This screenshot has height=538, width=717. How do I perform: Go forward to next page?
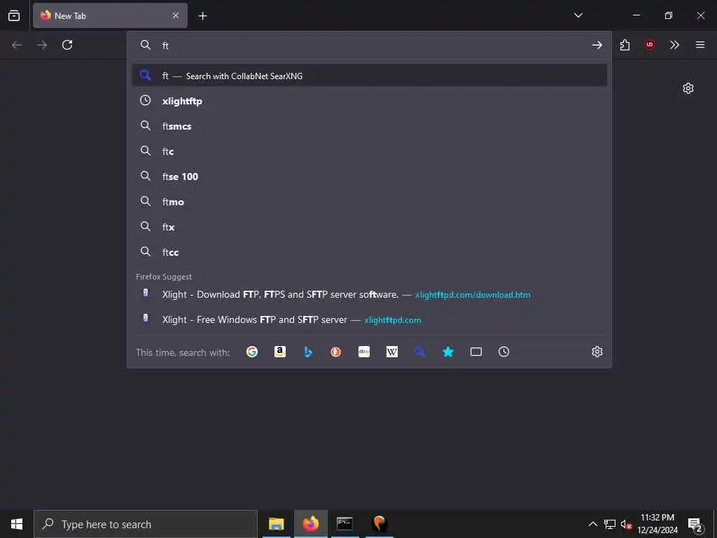coord(42,45)
